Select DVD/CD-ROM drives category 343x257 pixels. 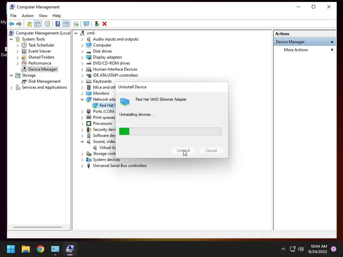(x=111, y=63)
